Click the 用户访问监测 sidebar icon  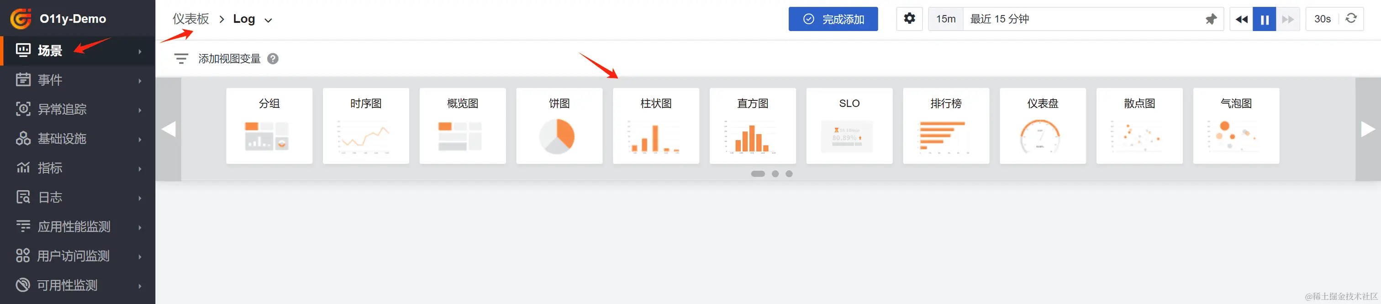coord(23,256)
